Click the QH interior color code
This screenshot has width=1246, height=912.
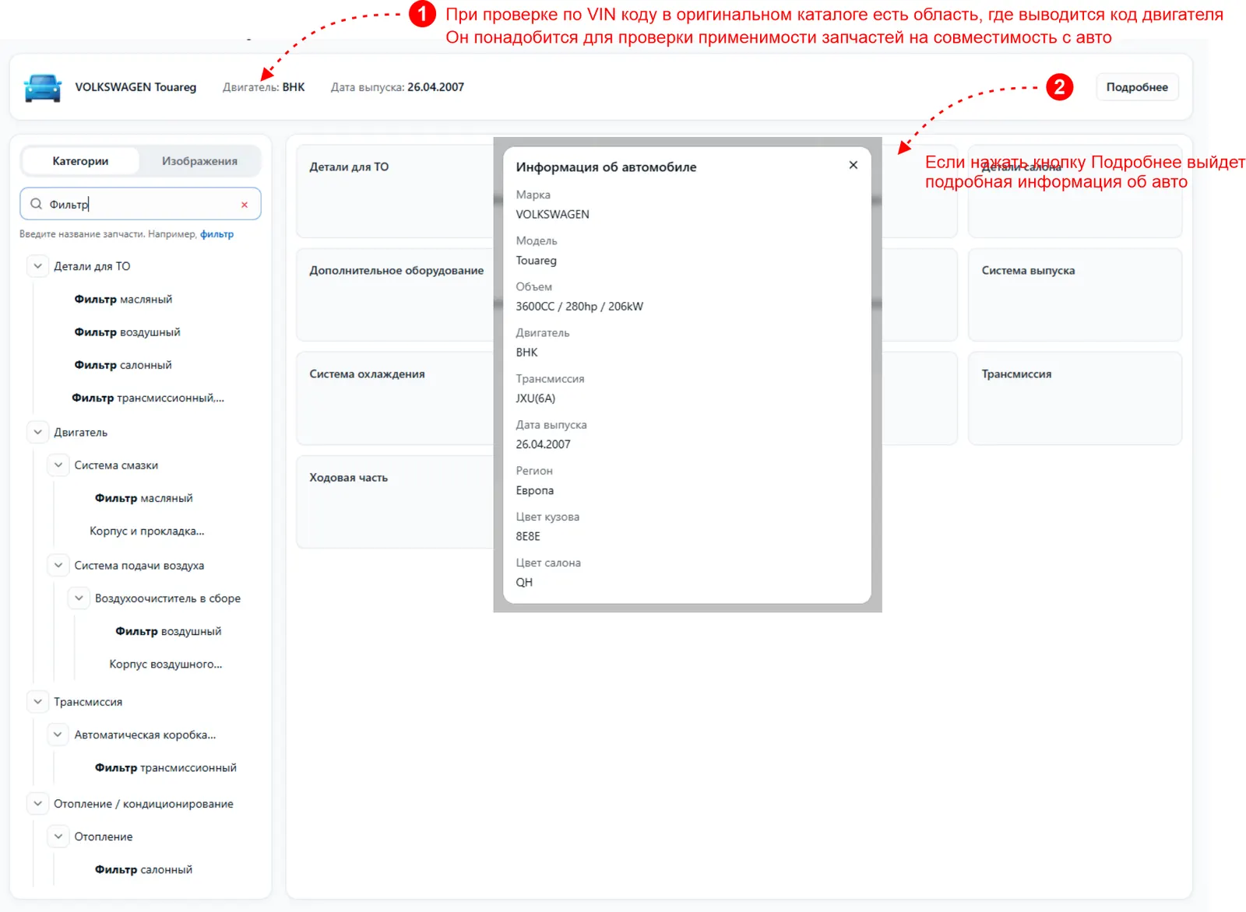pyautogui.click(x=524, y=582)
